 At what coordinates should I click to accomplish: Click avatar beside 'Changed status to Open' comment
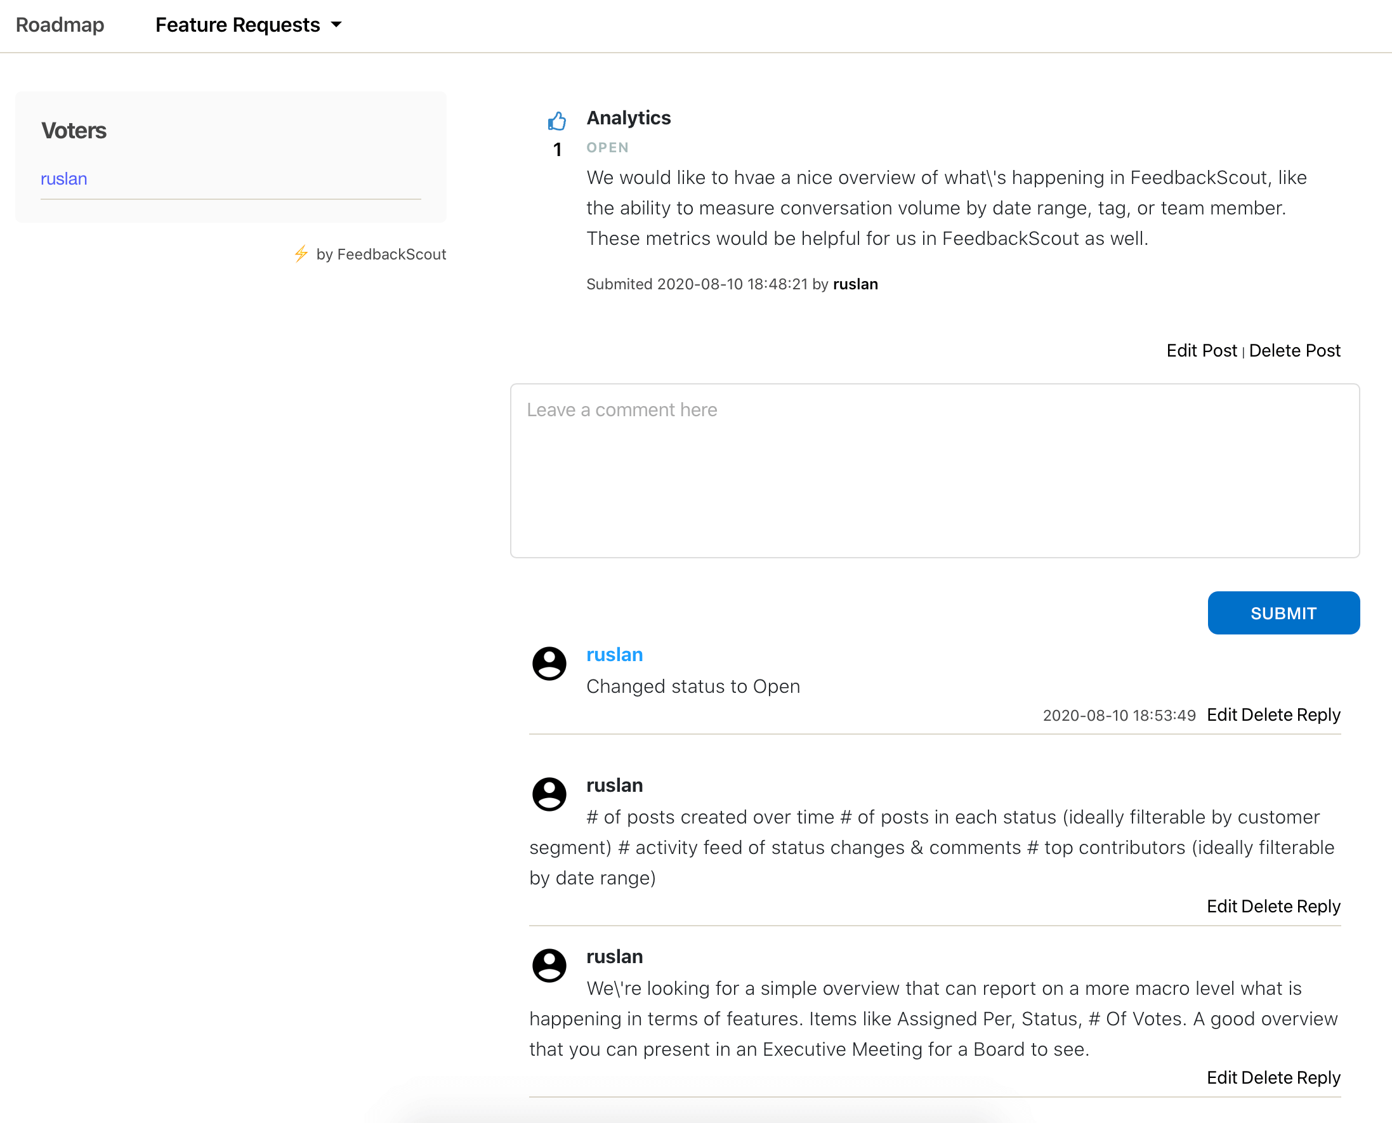pyautogui.click(x=549, y=664)
